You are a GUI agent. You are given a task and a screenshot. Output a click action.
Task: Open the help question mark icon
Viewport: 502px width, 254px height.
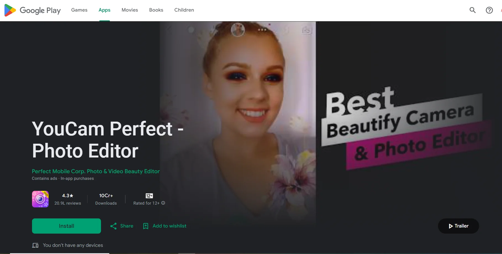489,10
